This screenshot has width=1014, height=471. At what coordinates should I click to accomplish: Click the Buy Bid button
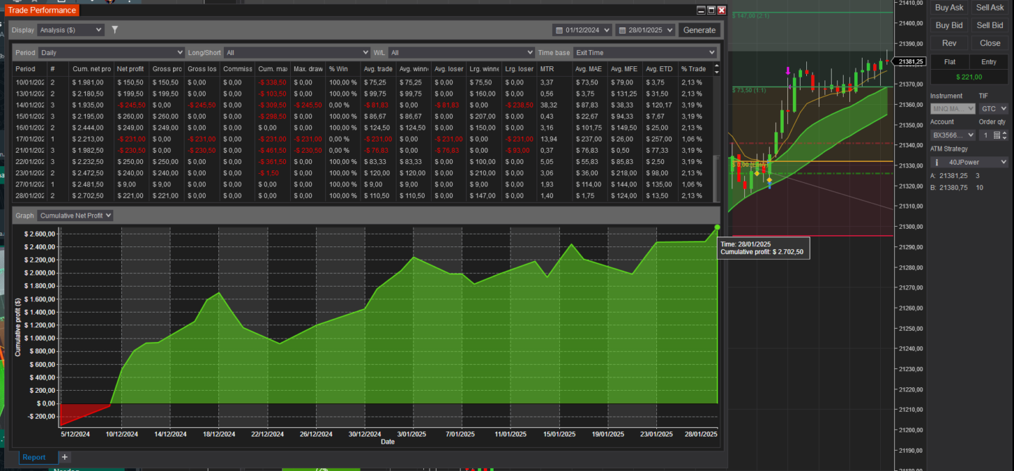coord(949,25)
